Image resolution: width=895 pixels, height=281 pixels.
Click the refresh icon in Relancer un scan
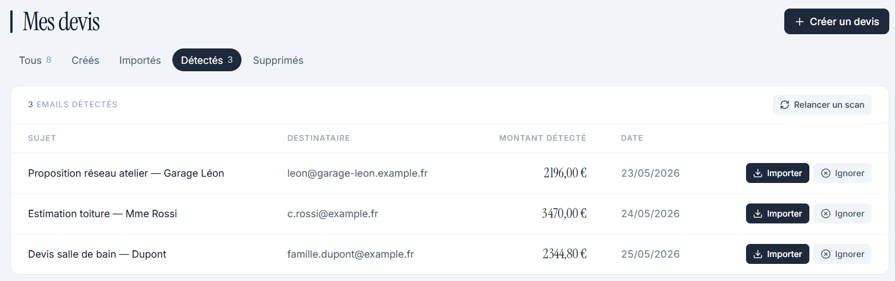785,105
